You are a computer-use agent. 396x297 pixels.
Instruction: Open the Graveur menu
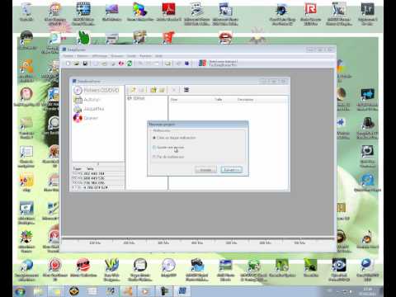click(117, 56)
